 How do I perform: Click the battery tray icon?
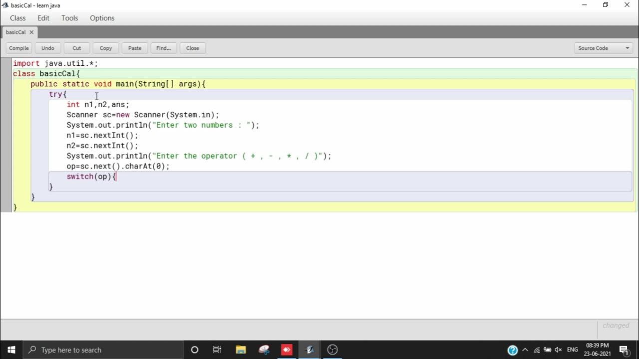click(548, 350)
